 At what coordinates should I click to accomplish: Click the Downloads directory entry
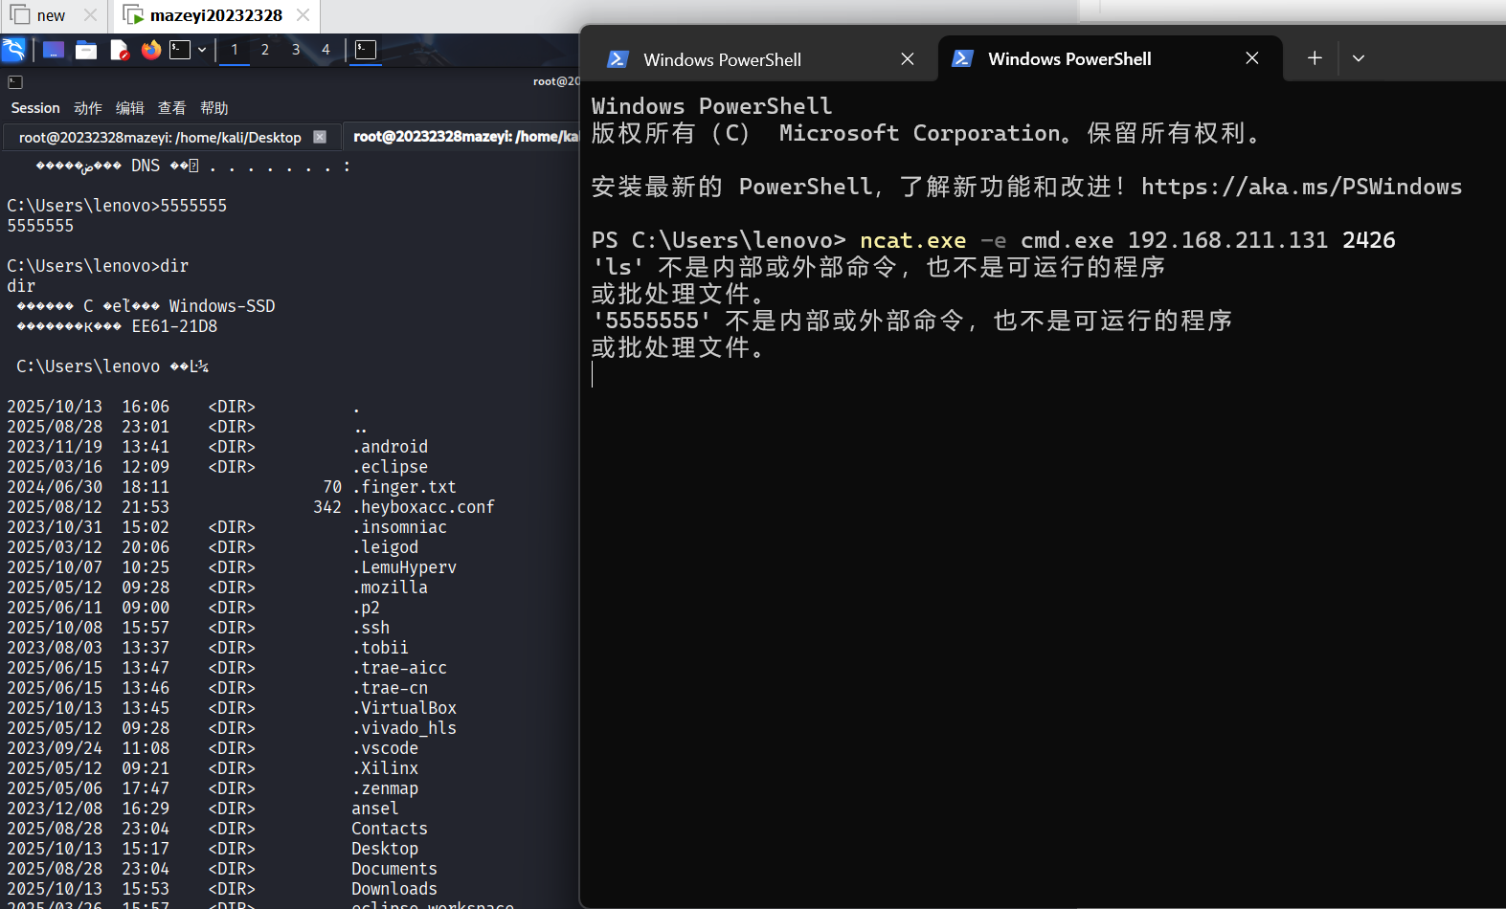tap(394, 889)
